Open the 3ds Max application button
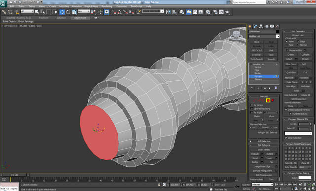The image size is (316, 191). [x=3, y=3]
